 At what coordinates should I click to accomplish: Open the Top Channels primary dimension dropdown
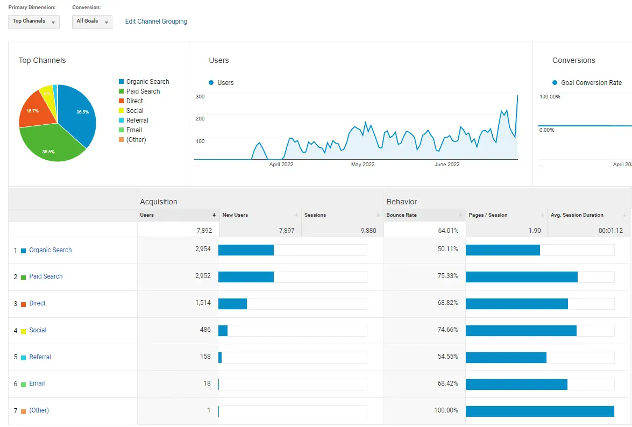33,22
